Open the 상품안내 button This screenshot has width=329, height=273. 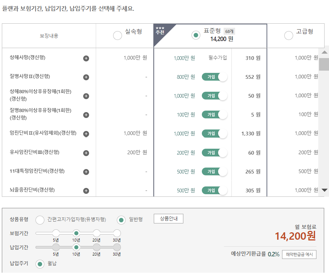(x=169, y=219)
